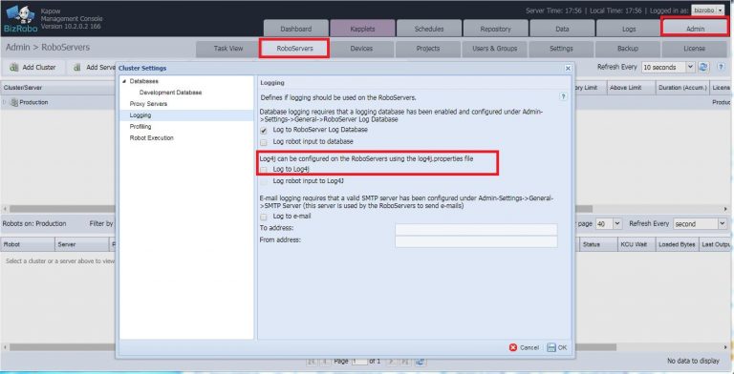
Task: Click the Add Cluster icon button
Action: coord(14,68)
